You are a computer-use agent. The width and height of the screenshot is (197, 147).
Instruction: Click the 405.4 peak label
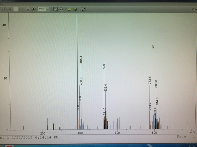tap(81, 60)
